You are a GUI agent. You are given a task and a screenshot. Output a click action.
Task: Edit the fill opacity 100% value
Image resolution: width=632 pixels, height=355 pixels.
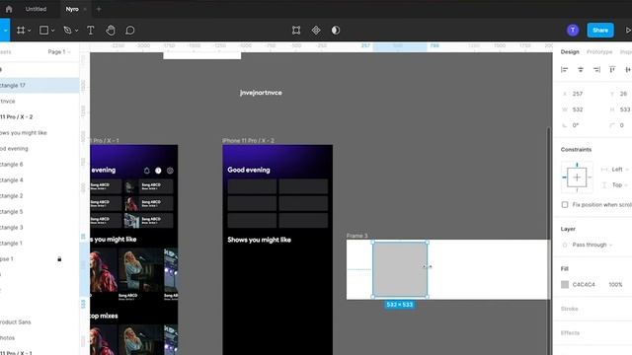point(615,285)
